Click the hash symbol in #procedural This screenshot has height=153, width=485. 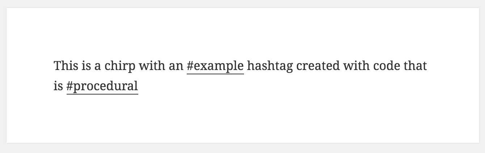pos(70,87)
